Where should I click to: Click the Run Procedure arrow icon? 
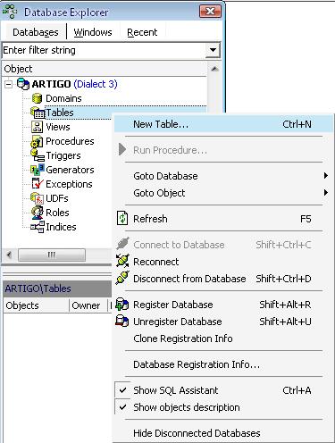122,149
